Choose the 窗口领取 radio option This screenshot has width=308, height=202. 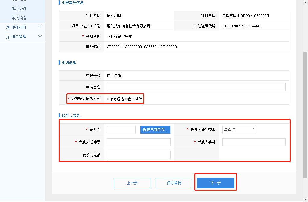click(x=126, y=99)
